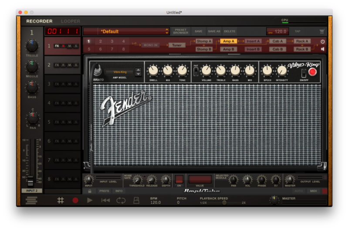The height and width of the screenshot is (230, 349).
Task: Select the Amp A module
Action: tap(229, 41)
